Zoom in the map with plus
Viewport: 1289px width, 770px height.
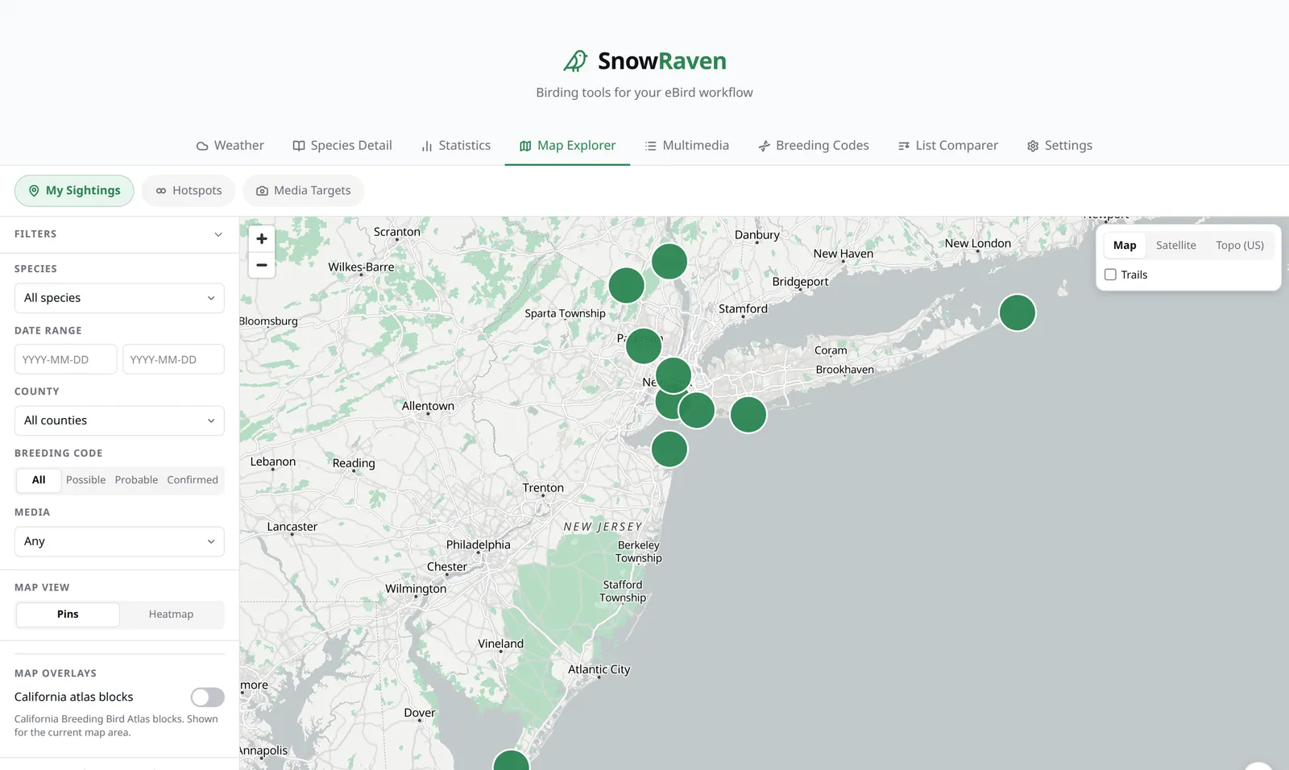click(262, 238)
